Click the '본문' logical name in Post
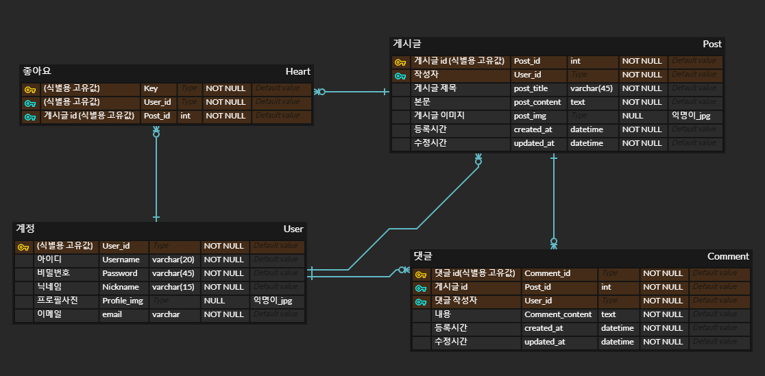Image resolution: width=765 pixels, height=376 pixels. coord(422,103)
